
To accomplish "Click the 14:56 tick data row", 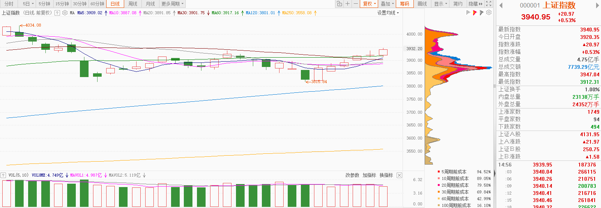I will click(x=548, y=165).
